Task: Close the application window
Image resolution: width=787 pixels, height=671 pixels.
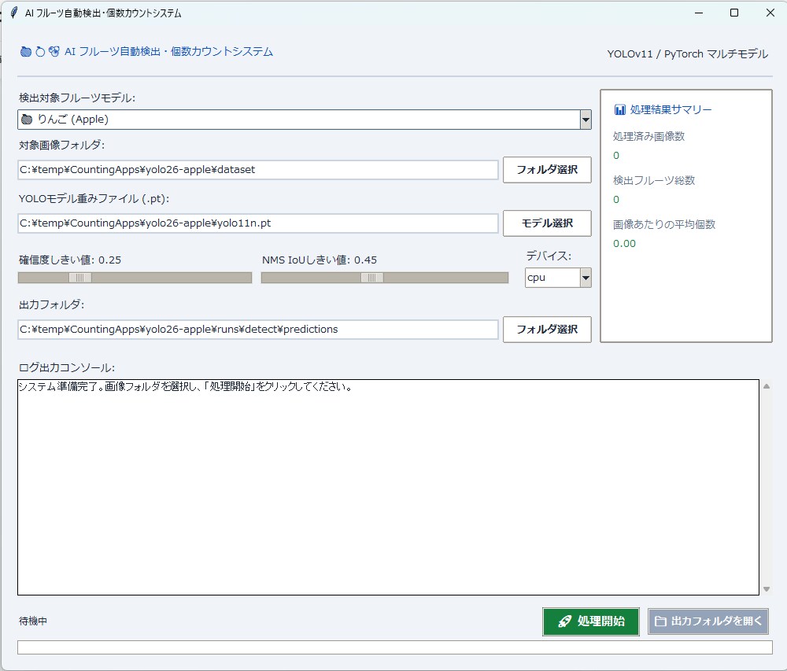Action: (x=770, y=13)
